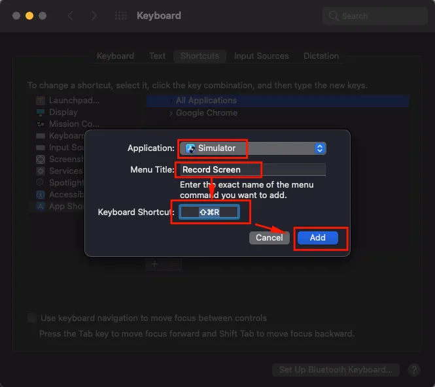Open the Application dropdown showing Simulator
Screen dimensions: 435x387
[252, 148]
